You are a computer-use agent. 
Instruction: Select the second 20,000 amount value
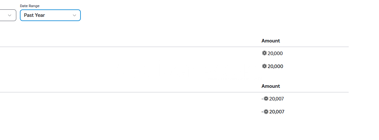coord(275,66)
